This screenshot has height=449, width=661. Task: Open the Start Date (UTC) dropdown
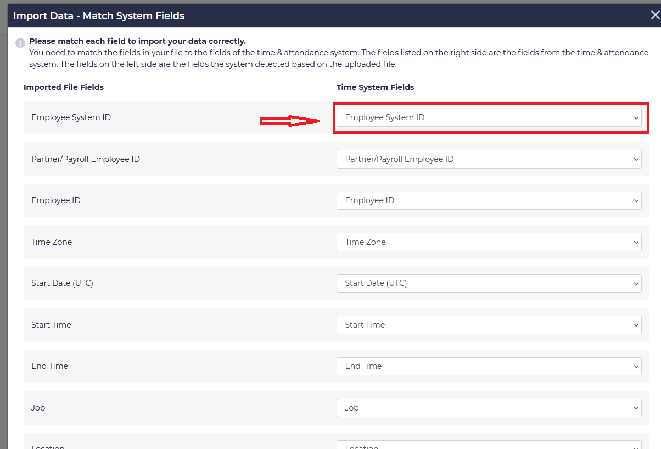489,283
